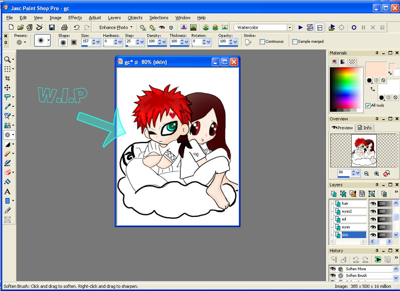Click the Open file folder icon
Image resolution: width=400 pixels, height=291 pixels.
pyautogui.click(x=20, y=27)
